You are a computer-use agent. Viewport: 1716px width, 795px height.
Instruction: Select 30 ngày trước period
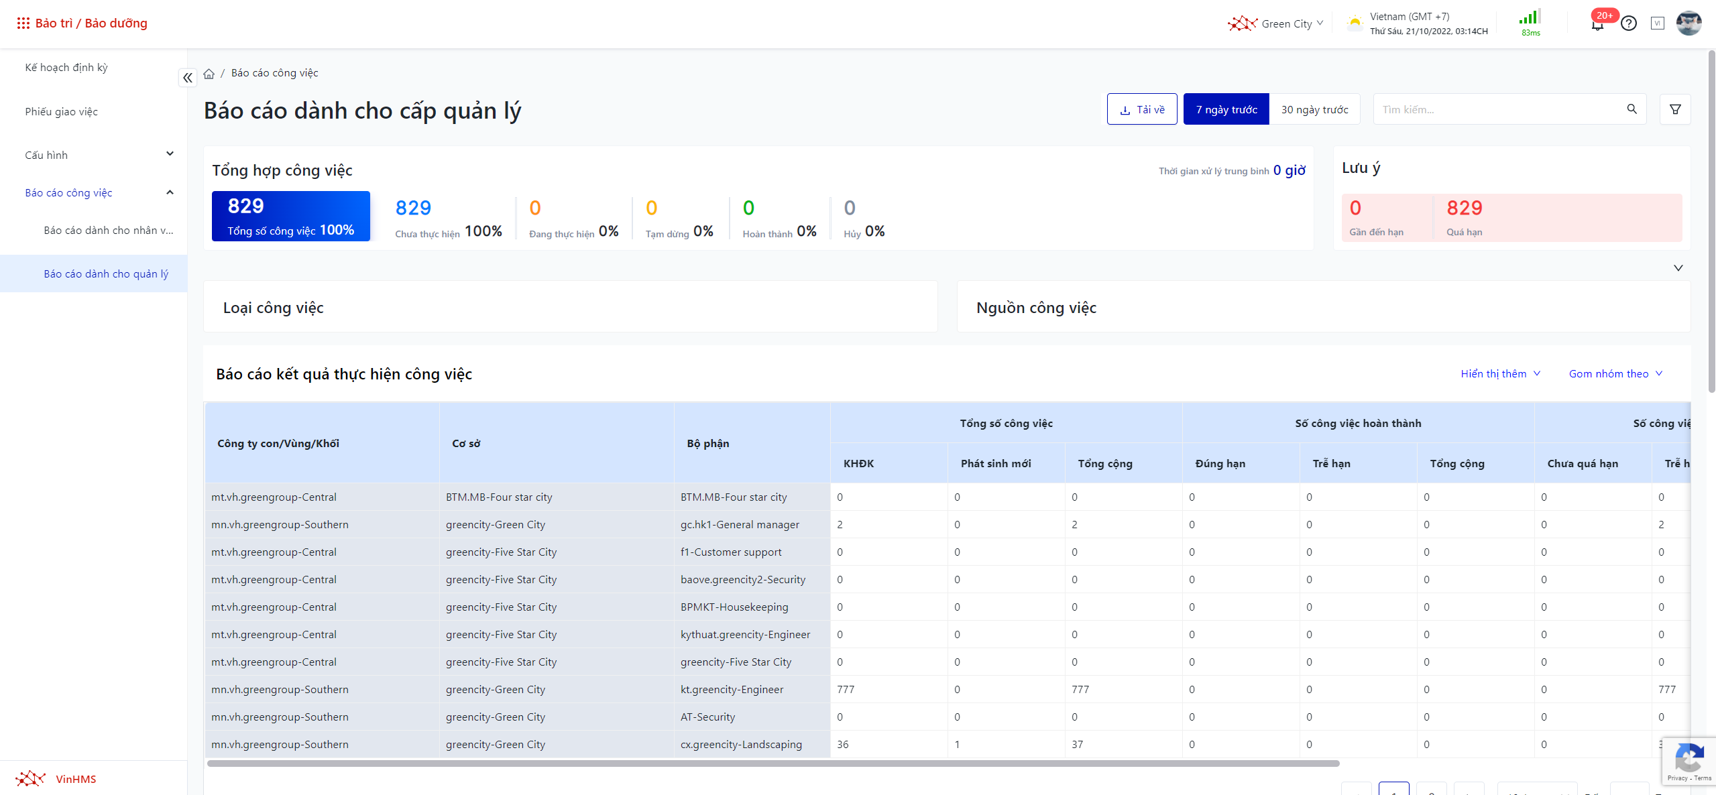pos(1314,109)
